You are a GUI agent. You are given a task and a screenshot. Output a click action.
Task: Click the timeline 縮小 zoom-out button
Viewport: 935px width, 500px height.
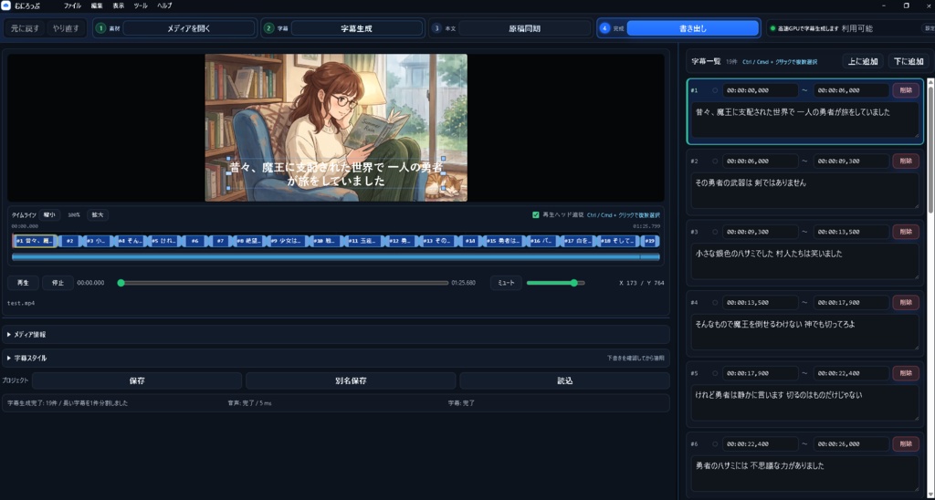[49, 215]
